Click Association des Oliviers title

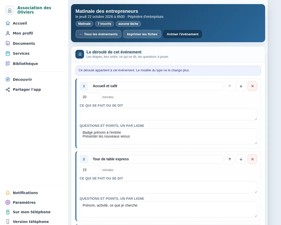pyautogui.click(x=34, y=10)
